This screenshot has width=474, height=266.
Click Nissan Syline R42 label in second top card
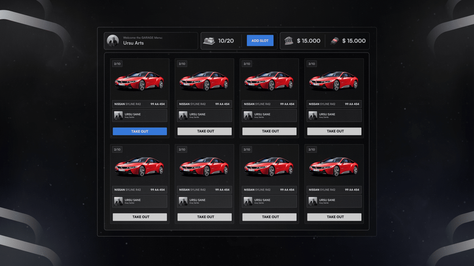tap(192, 104)
